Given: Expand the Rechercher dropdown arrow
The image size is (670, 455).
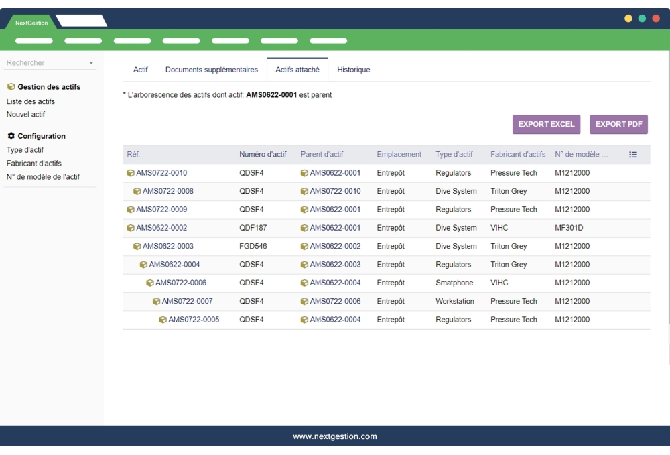Looking at the screenshot, I should point(92,63).
